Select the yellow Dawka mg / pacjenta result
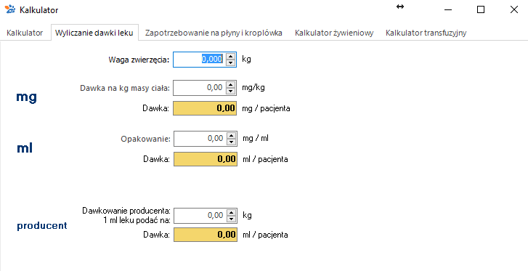 [205, 108]
